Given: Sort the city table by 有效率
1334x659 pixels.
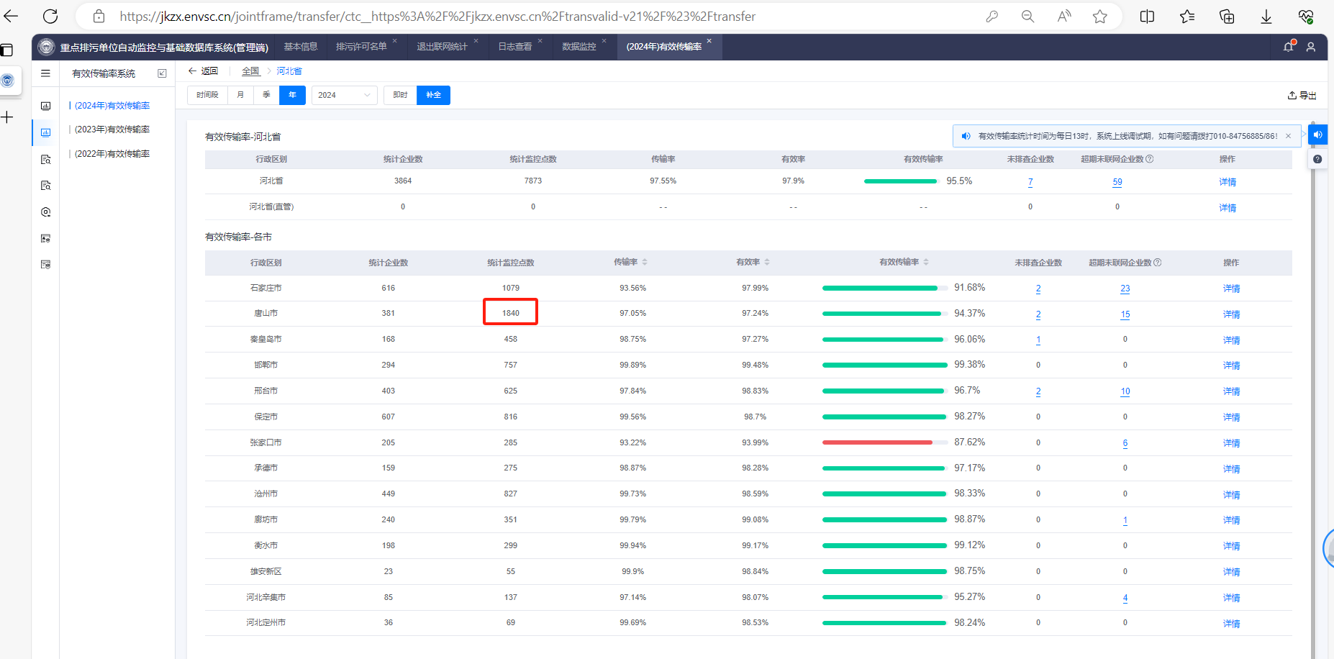Looking at the screenshot, I should [767, 262].
